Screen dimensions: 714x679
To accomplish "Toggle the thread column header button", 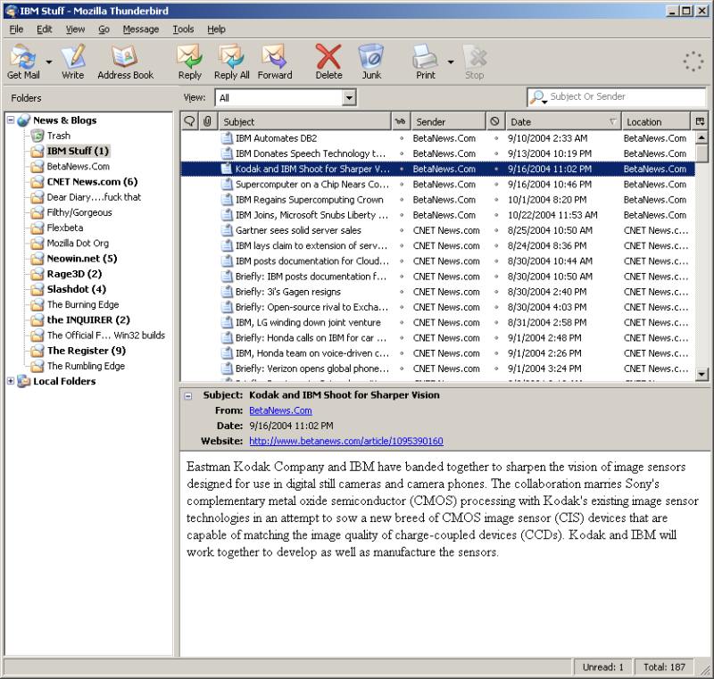I will coord(190,121).
